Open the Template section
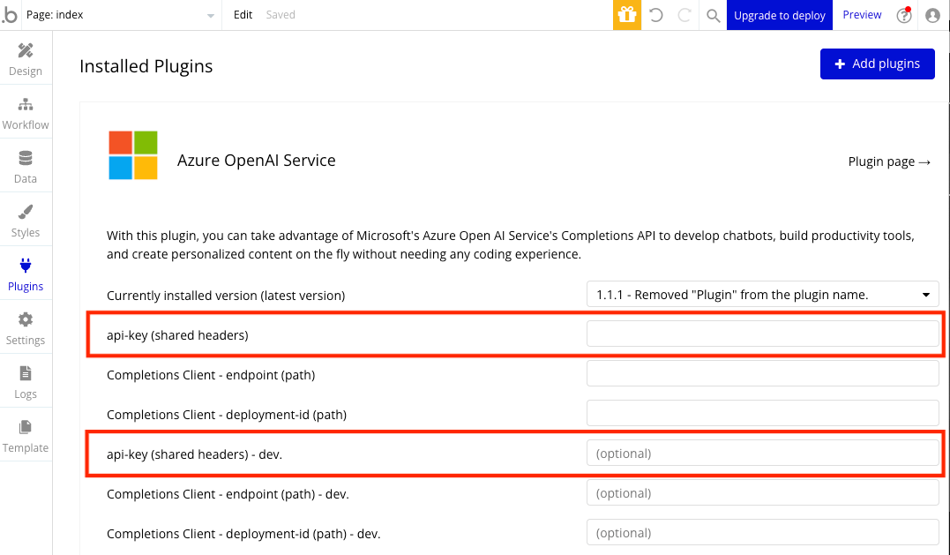Image resolution: width=950 pixels, height=555 pixels. coord(25,436)
